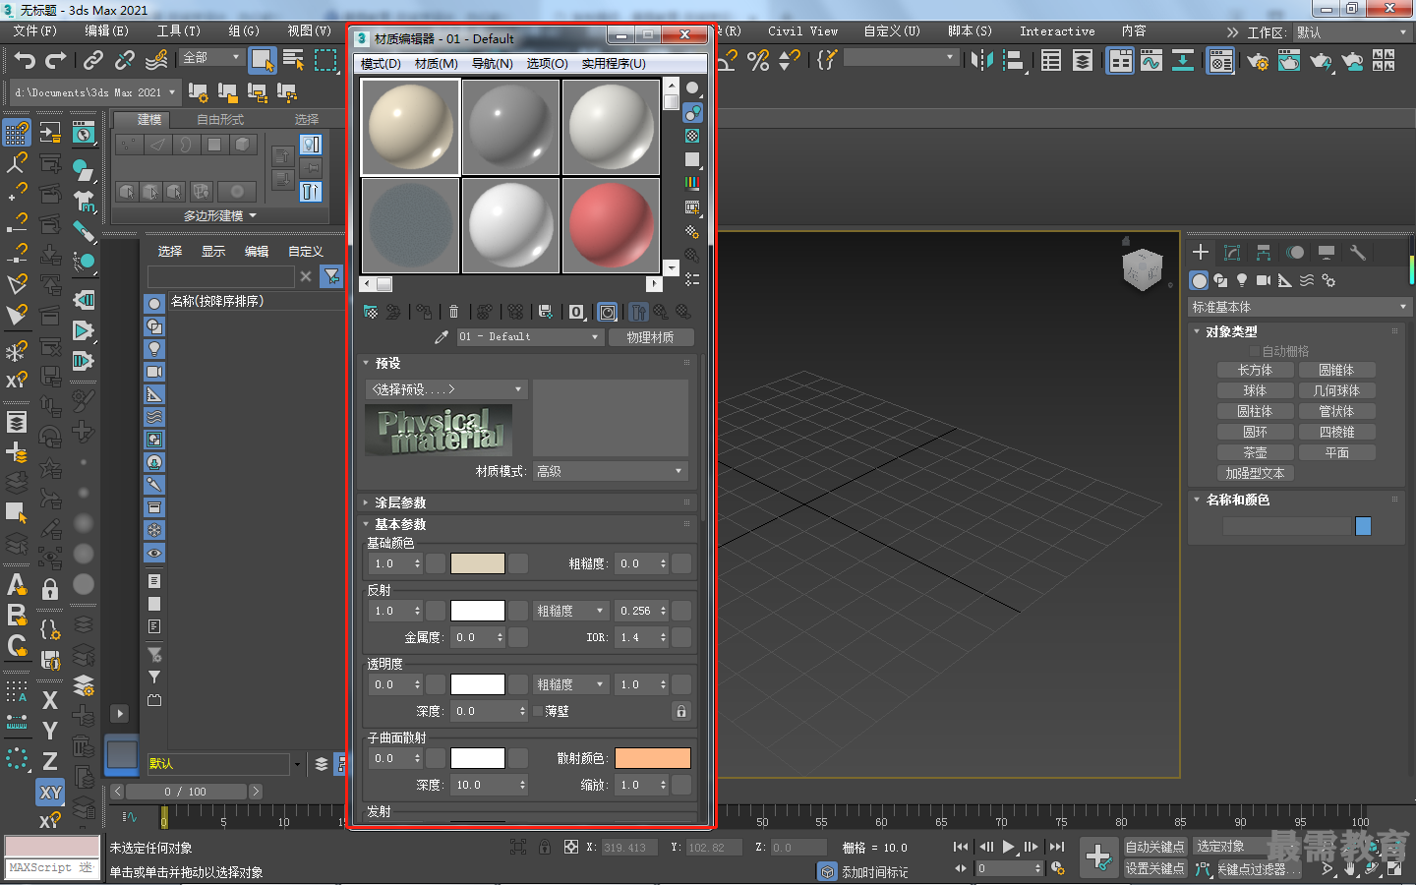Viewport: 1416px width, 885px height.
Task: Click the 加强型文本 button
Action: [1254, 474]
